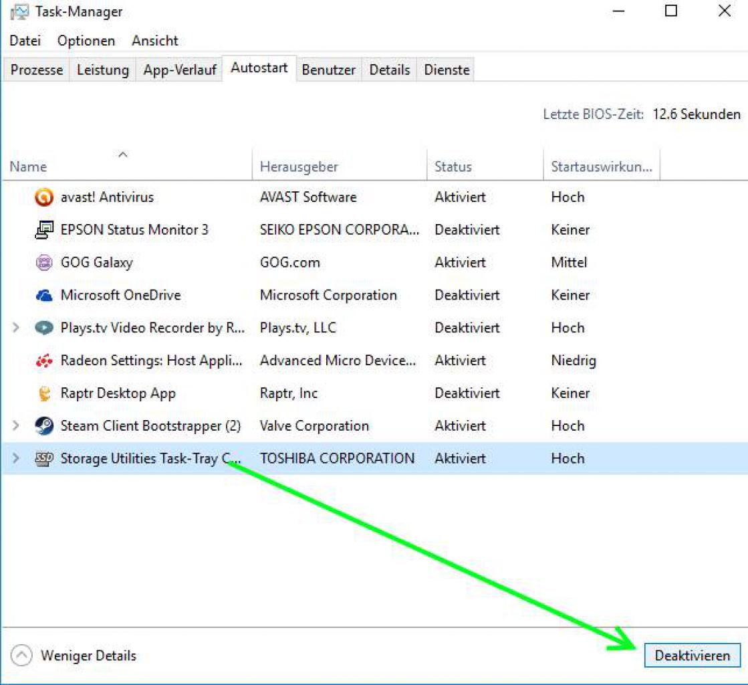
Task: Expand the Storage Utilities Task-Tray row
Action: tap(15, 458)
